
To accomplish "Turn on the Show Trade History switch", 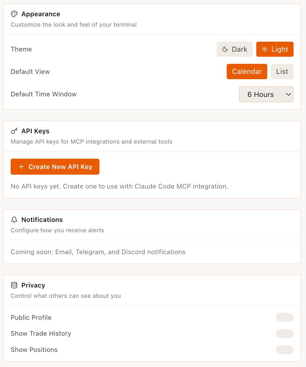I will pyautogui.click(x=284, y=334).
